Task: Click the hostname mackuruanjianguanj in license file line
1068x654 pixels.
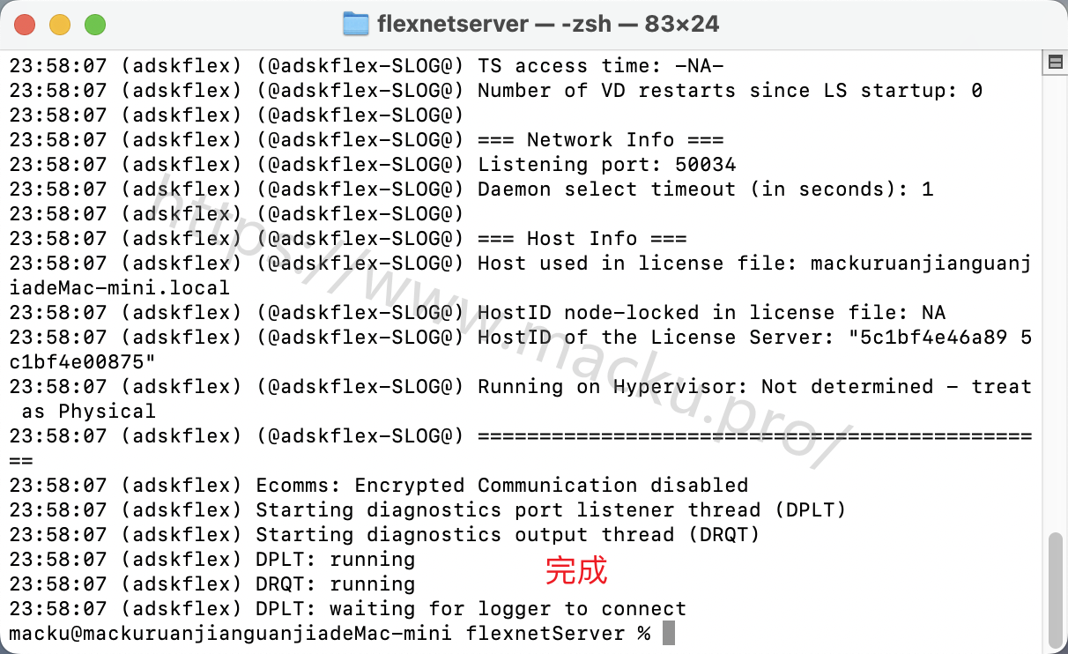Action: tap(921, 264)
